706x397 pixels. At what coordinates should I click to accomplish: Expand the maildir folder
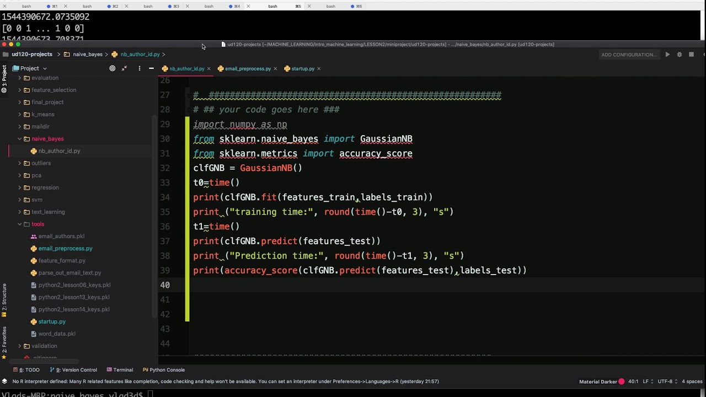click(x=20, y=126)
